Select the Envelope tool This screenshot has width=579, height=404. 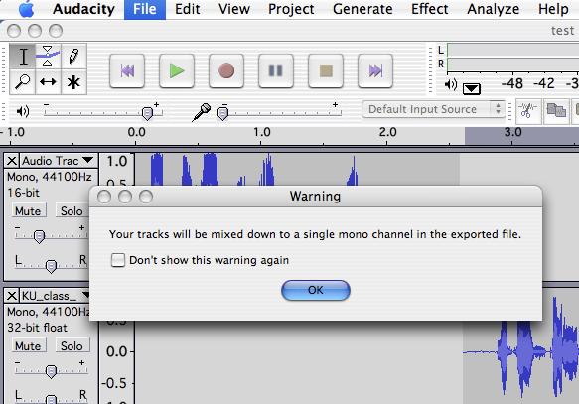(48, 57)
